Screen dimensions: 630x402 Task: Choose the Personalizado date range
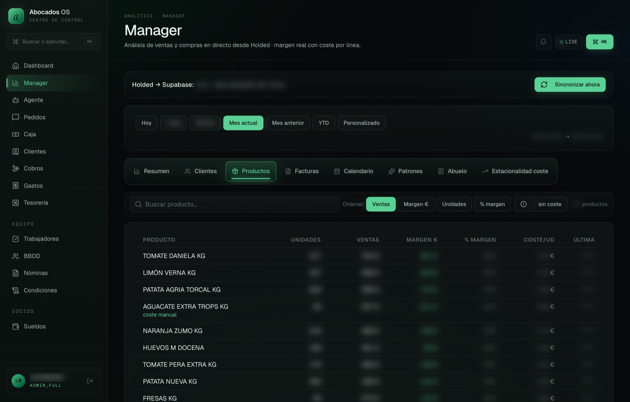pos(362,123)
